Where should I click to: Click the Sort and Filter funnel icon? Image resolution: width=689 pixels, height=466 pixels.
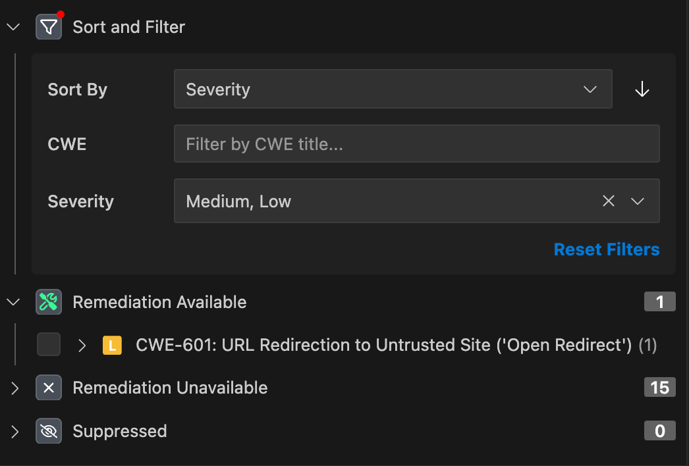pos(49,27)
